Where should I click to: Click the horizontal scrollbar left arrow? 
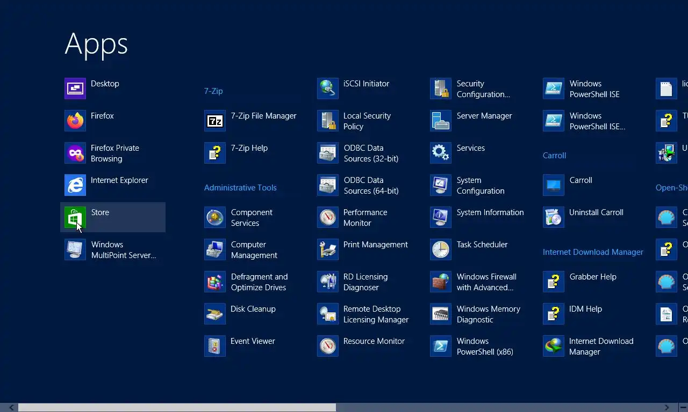[11, 408]
